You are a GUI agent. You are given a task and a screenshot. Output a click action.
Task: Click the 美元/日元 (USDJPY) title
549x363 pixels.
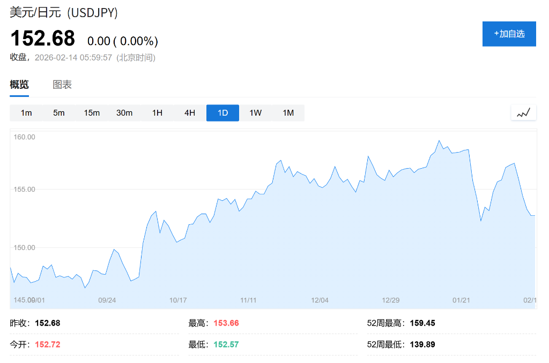pos(64,13)
